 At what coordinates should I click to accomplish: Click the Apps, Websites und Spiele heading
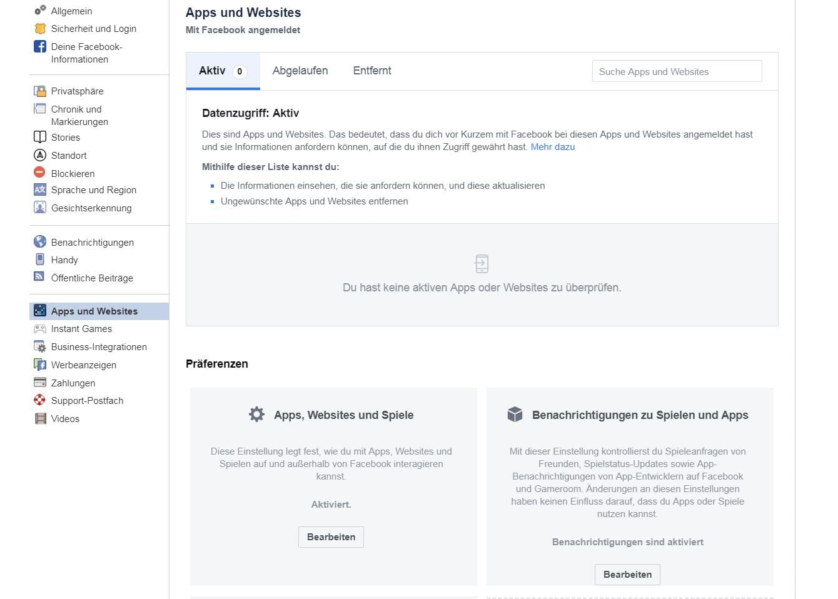(x=343, y=415)
